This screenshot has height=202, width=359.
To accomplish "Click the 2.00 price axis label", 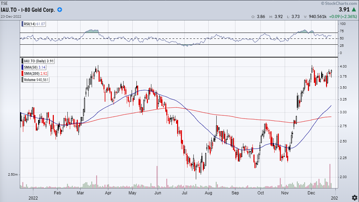I will pyautogui.click(x=343, y=177).
